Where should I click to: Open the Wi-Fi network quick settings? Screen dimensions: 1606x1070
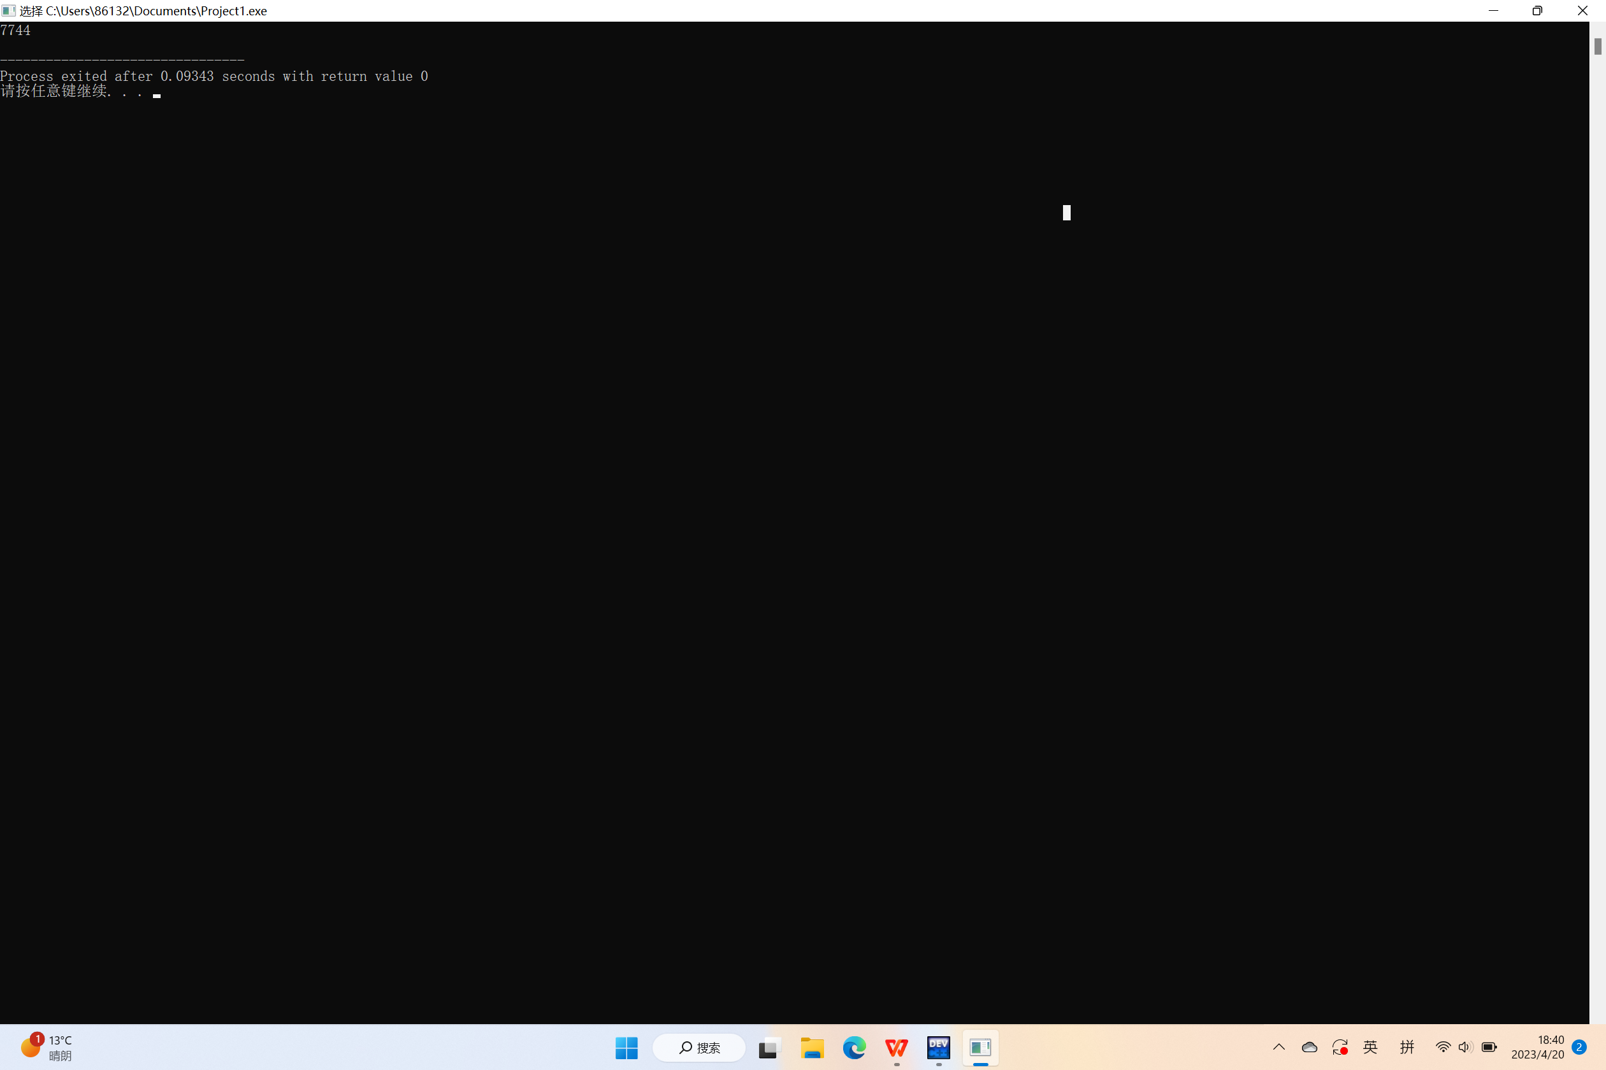pyautogui.click(x=1442, y=1047)
